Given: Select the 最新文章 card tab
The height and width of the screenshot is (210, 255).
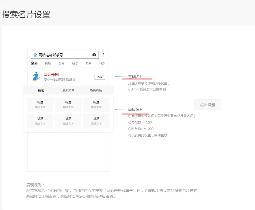Looking at the screenshot, I should pos(68,90).
